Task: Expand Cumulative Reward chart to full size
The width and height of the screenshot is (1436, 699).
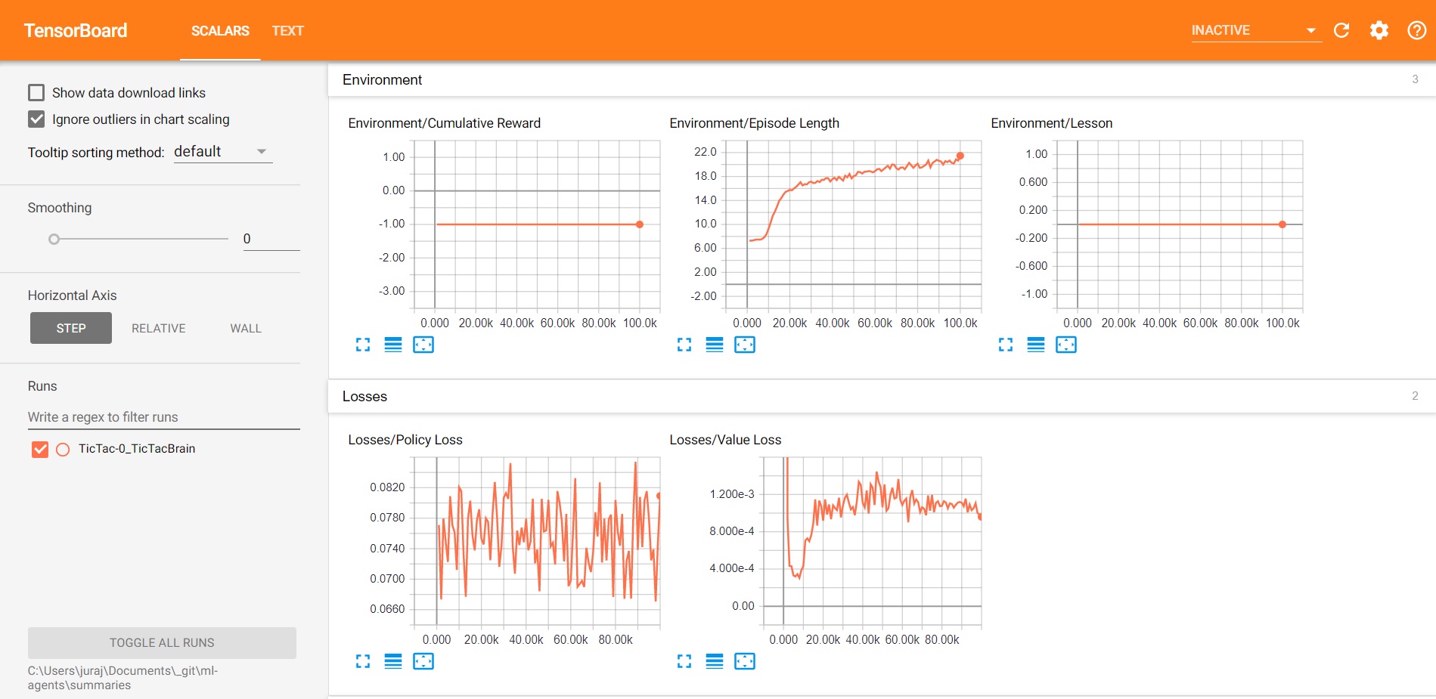Action: click(x=363, y=345)
